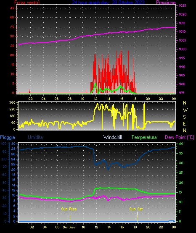Click the 45 wind speed scale value
The width and height of the screenshot is (196, 233).
pyautogui.click(x=12, y=8)
